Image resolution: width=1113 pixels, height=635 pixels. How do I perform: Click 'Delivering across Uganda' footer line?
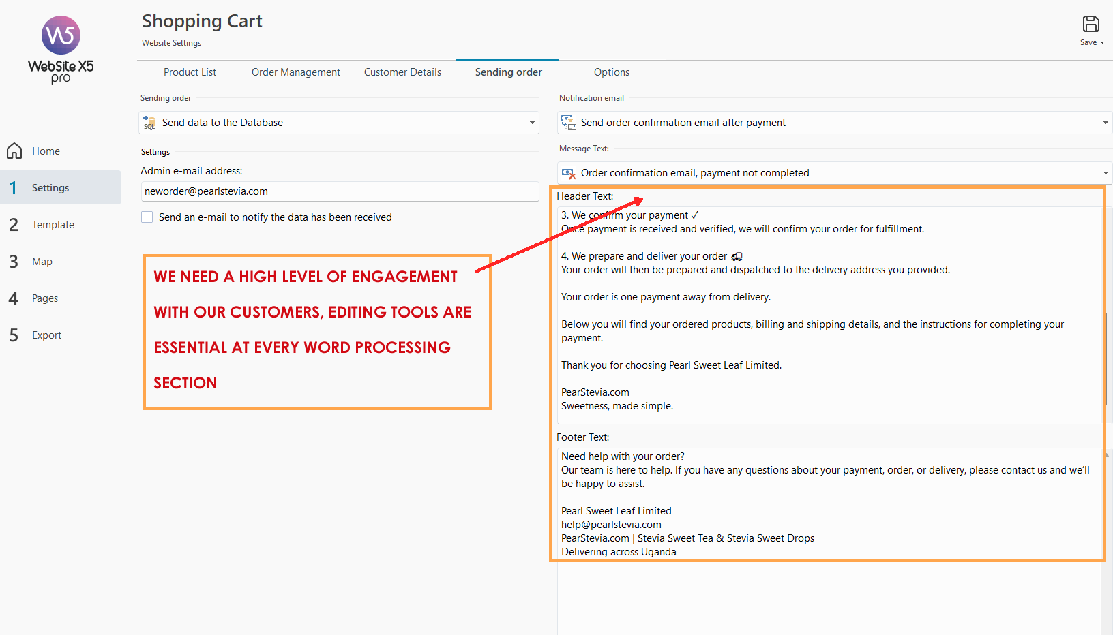coord(619,552)
